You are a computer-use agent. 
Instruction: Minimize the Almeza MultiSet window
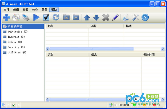[x=152, y=4]
